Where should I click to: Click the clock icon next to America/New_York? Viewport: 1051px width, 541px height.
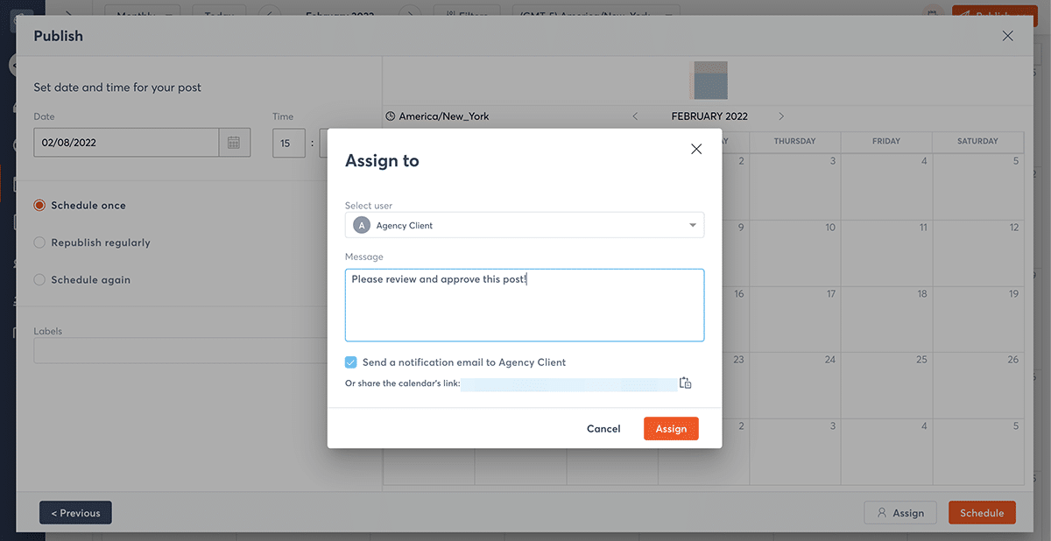391,116
